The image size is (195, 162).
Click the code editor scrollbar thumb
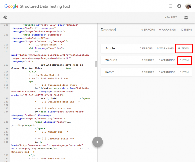pyautogui.click(x=96, y=64)
